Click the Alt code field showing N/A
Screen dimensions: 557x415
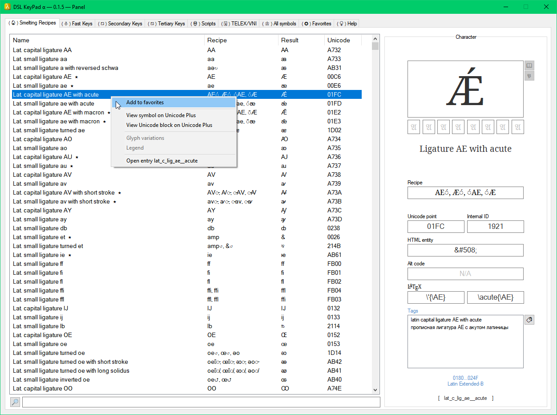(465, 274)
